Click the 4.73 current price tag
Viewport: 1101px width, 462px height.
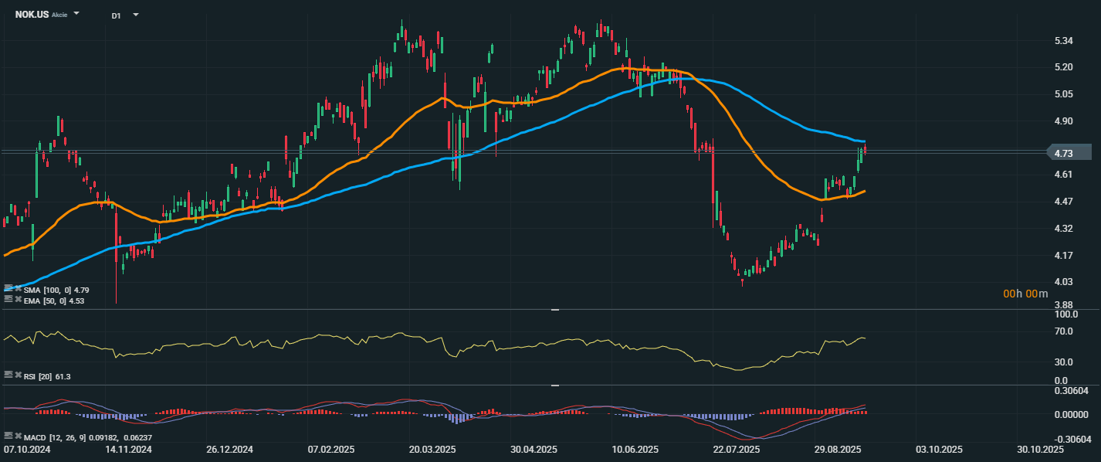pyautogui.click(x=1068, y=153)
